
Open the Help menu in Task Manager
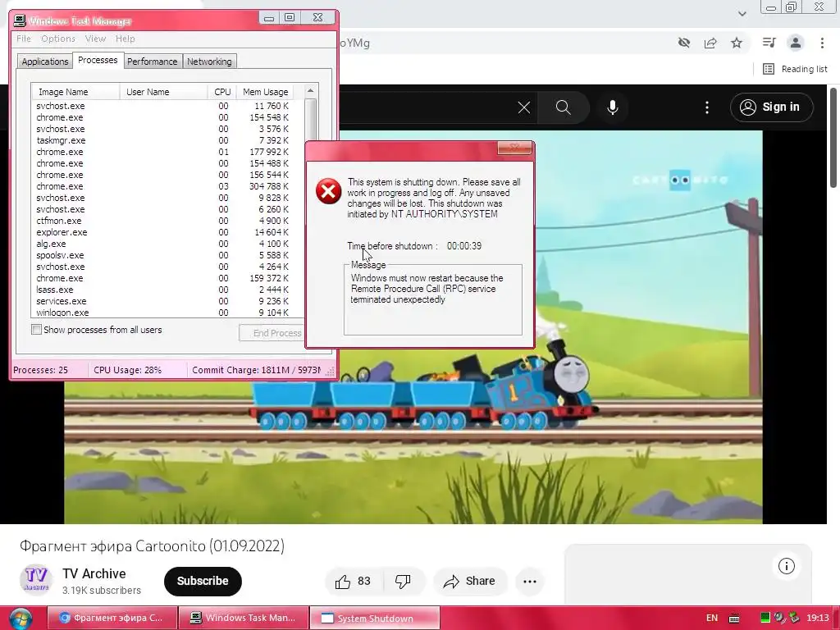(126, 39)
